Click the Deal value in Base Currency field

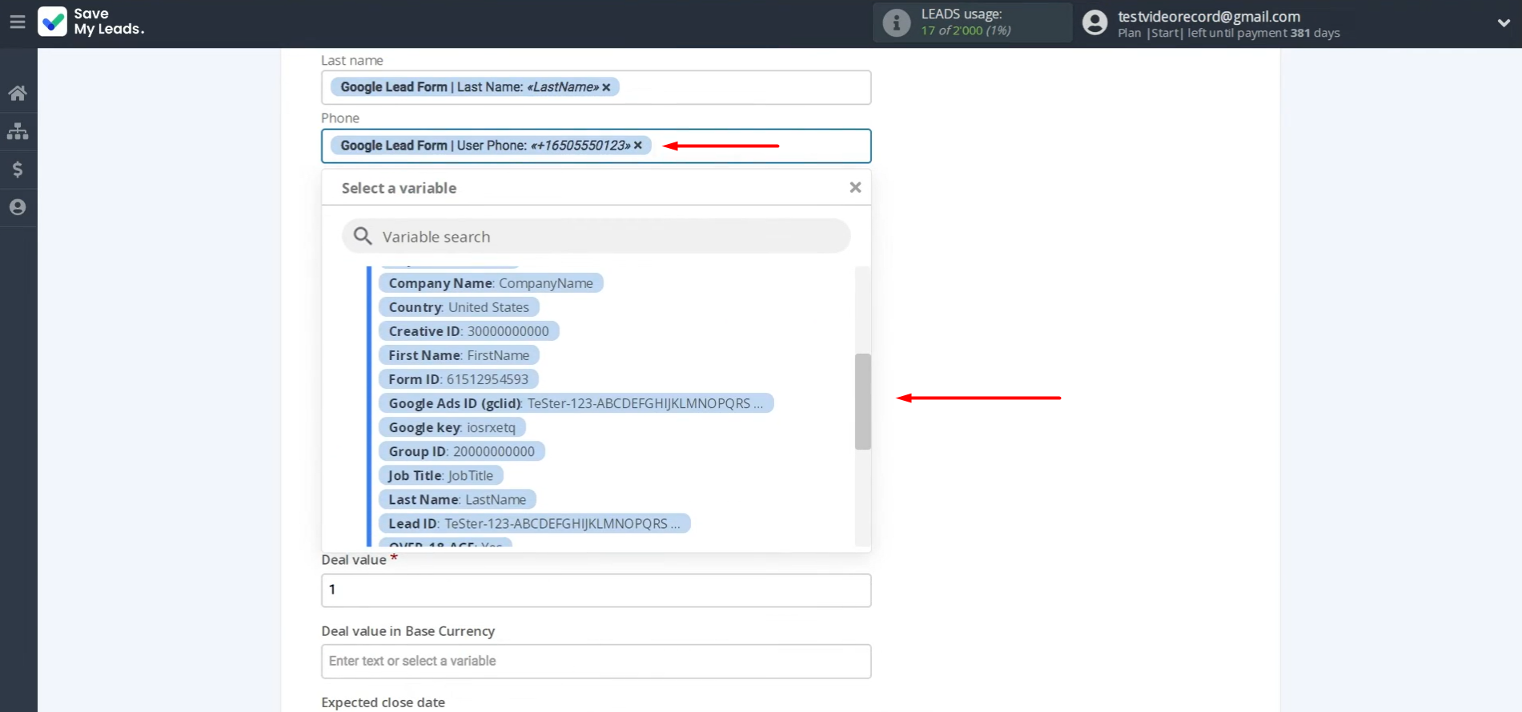[x=596, y=661]
